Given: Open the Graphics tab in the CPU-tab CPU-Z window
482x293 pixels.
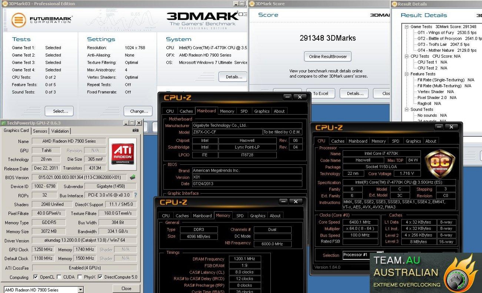Looking at the screenshot, I should coord(413,141).
